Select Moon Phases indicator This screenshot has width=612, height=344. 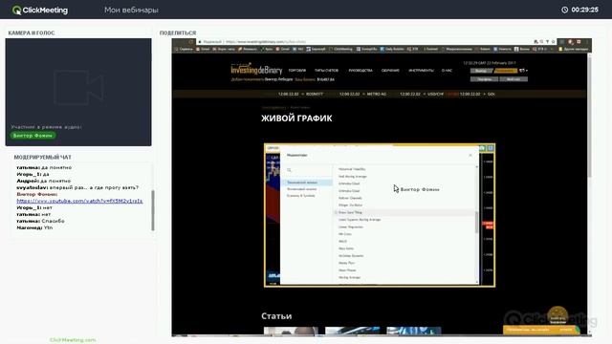347,270
